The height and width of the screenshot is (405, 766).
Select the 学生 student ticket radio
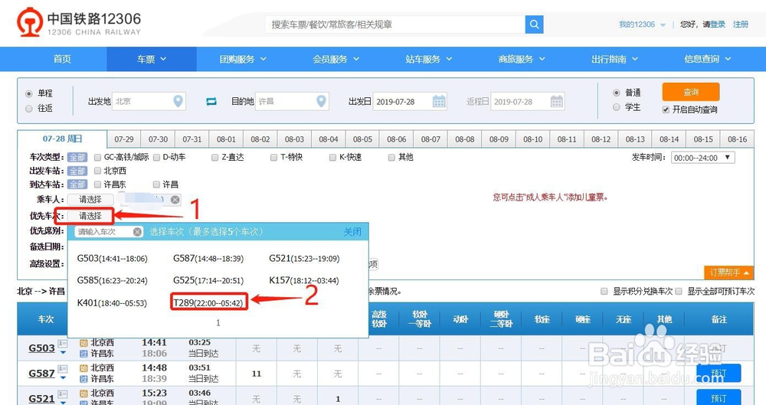pos(617,107)
